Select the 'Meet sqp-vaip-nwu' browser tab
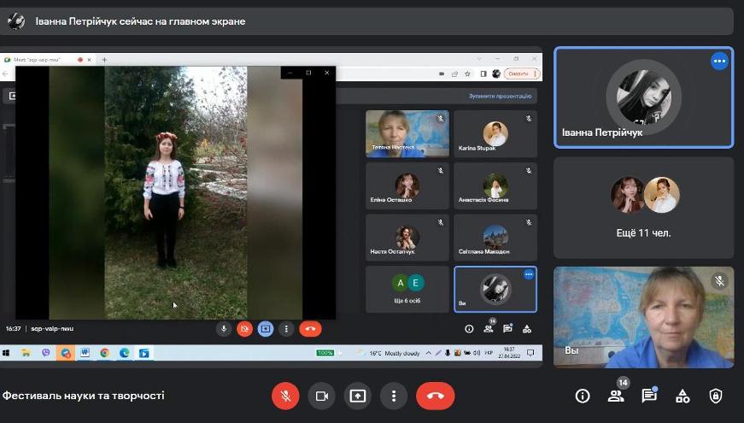 [38, 60]
